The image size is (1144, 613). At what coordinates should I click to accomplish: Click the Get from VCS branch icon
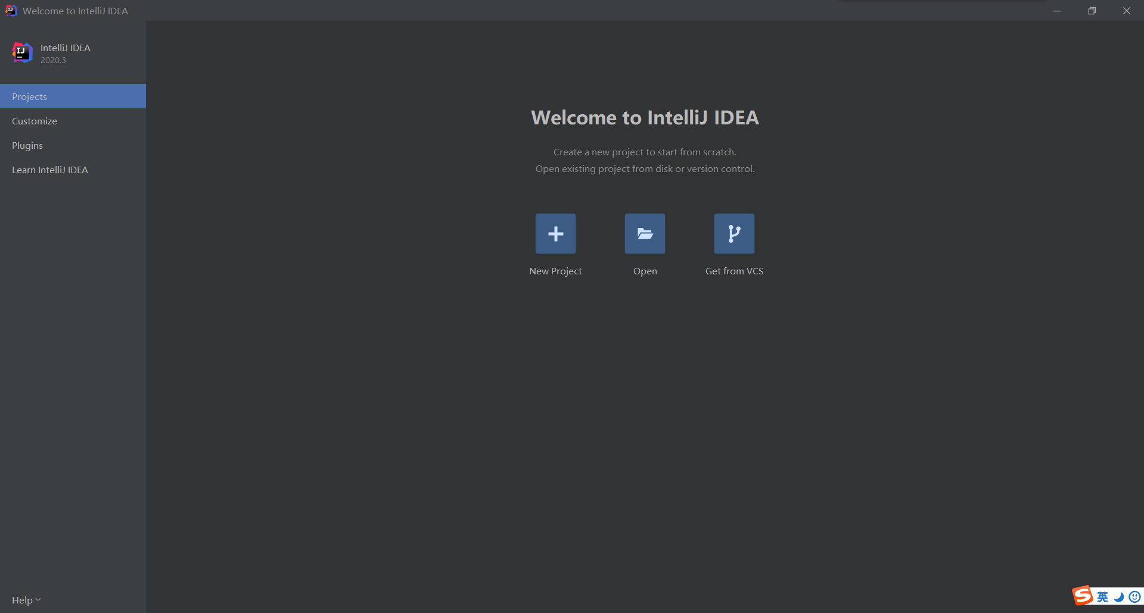click(734, 233)
